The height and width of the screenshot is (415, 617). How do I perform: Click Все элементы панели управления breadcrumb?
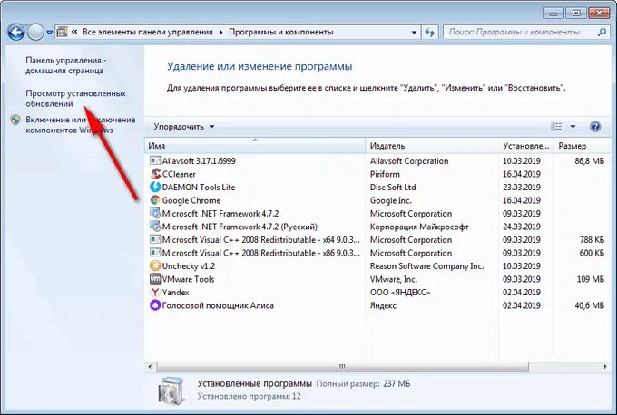point(148,32)
